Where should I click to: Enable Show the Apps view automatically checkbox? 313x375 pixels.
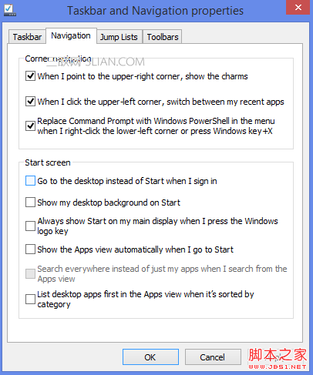pyautogui.click(x=30, y=249)
